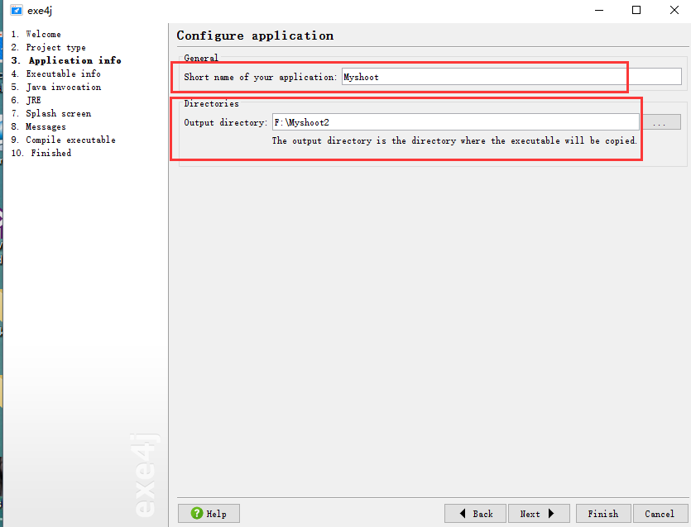
Task: Click the Short name input field containing Myshoot
Action: (x=511, y=77)
